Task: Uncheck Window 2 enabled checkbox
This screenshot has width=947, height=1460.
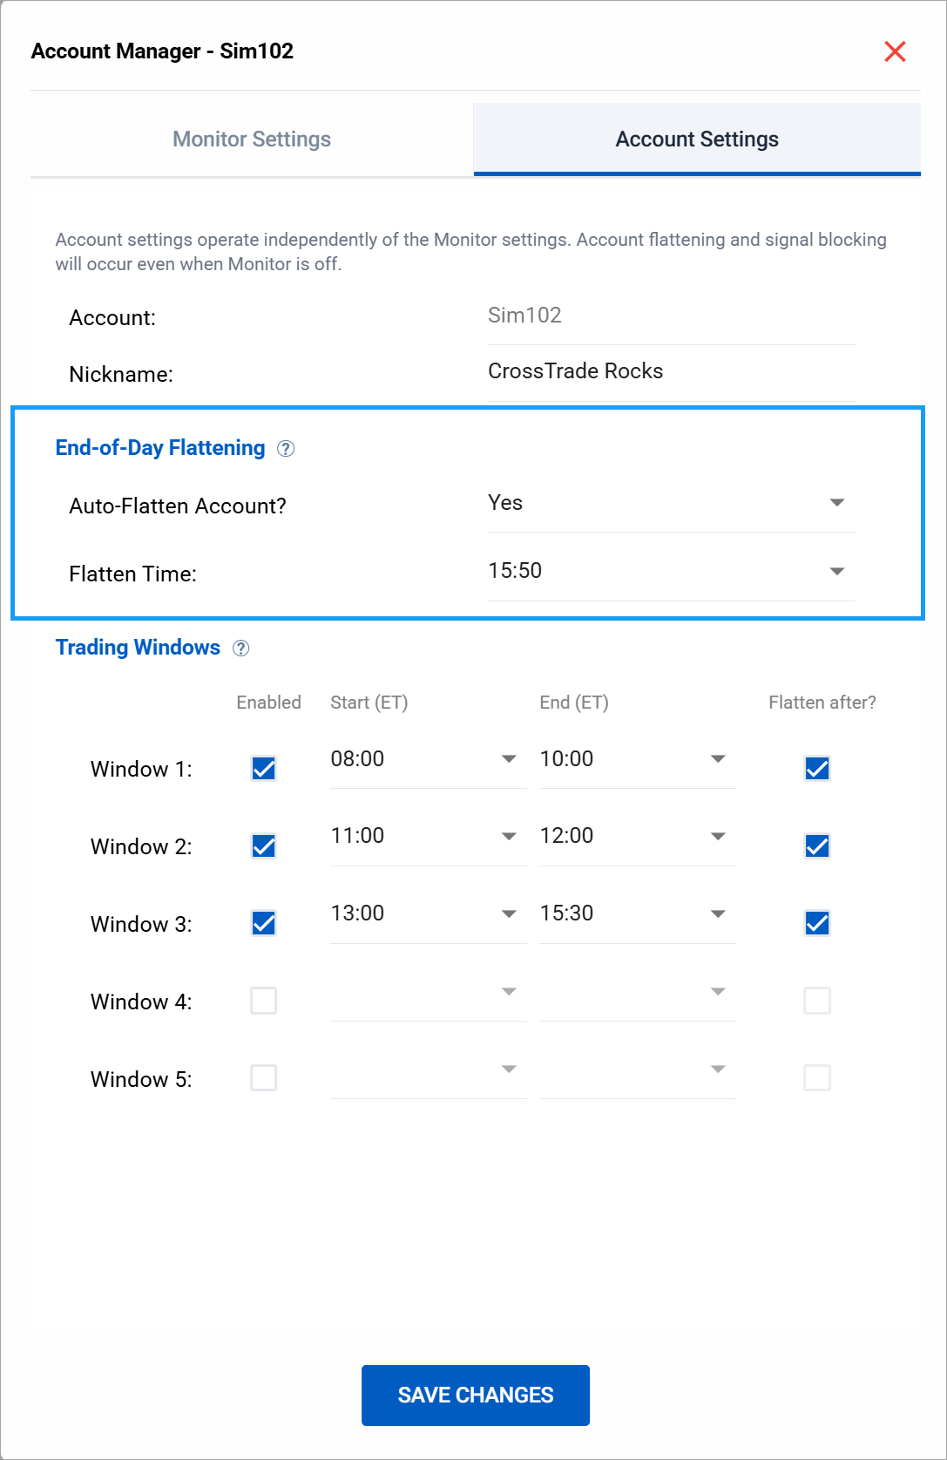Action: [264, 846]
